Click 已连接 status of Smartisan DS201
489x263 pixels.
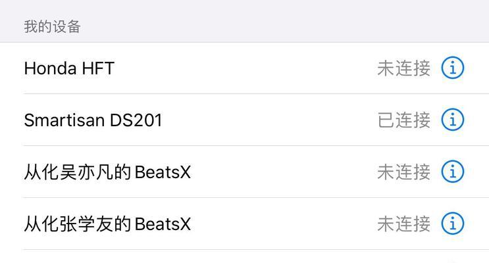pos(404,120)
